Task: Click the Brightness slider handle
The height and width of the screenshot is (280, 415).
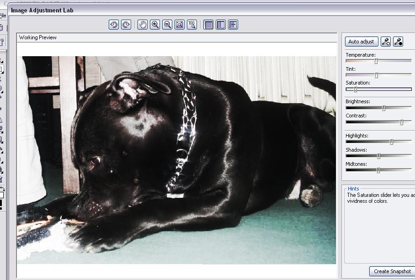Action: point(383,108)
